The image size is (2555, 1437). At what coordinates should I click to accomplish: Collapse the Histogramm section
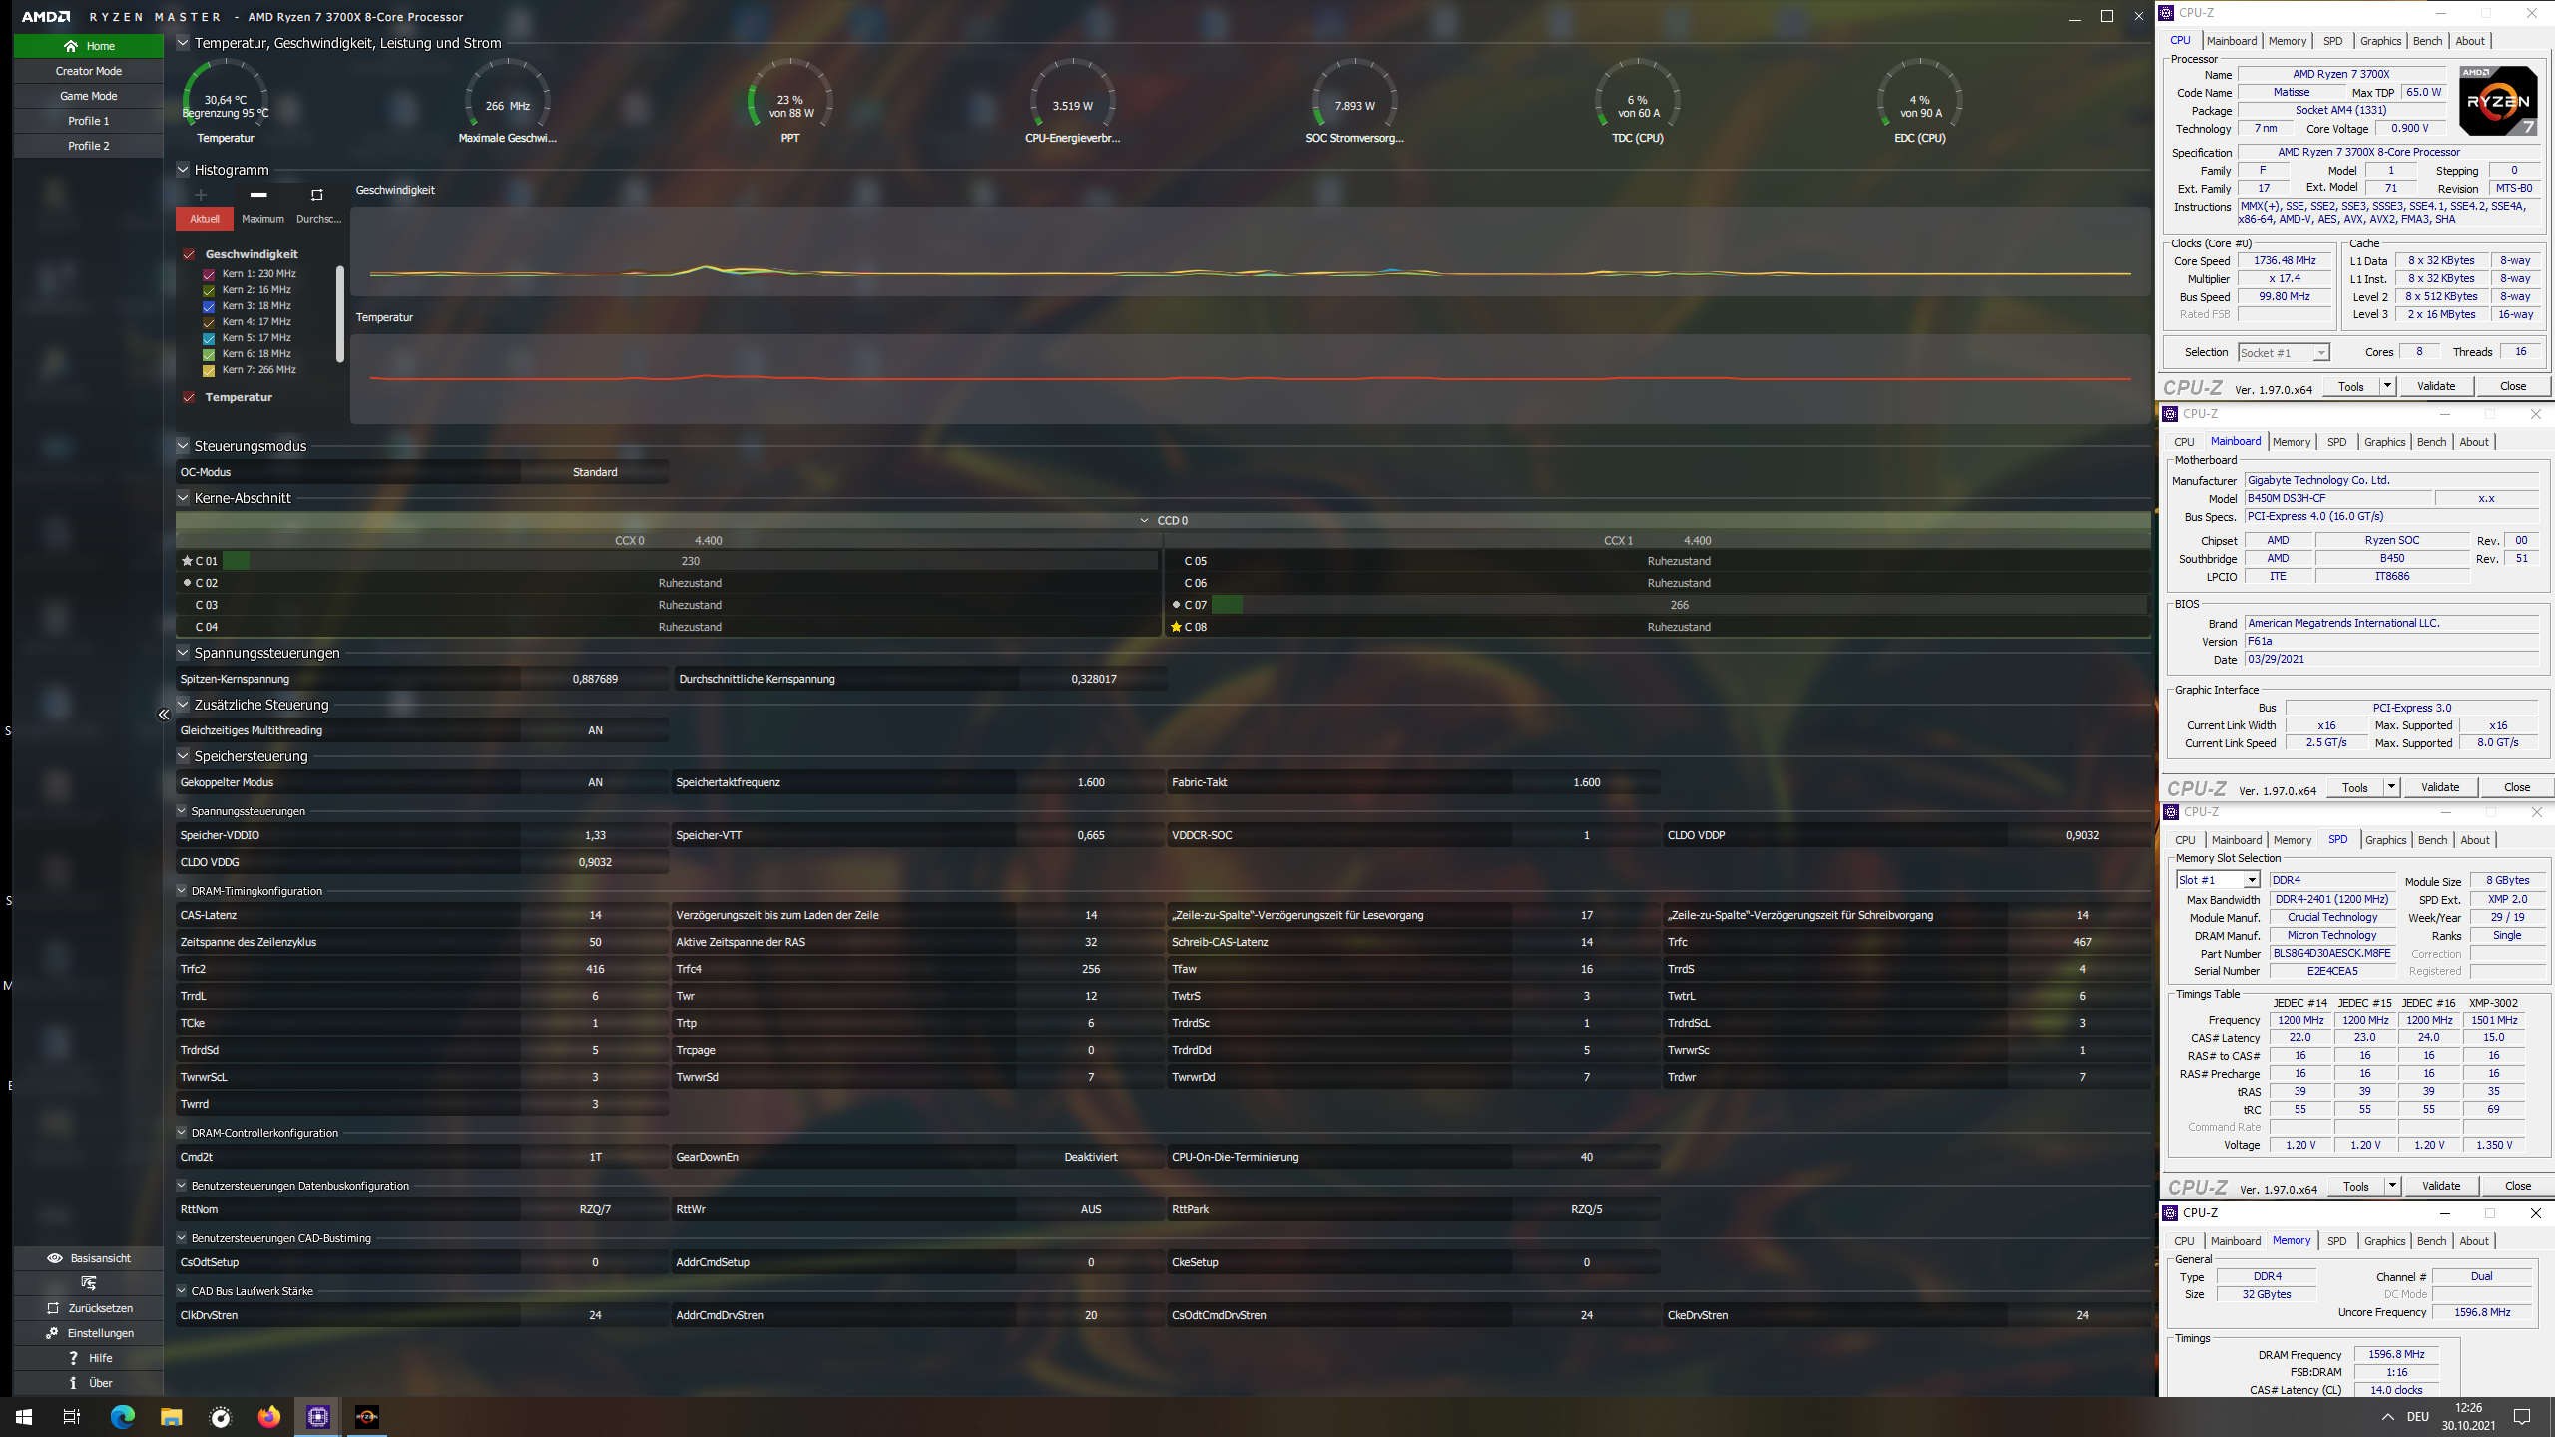click(183, 170)
